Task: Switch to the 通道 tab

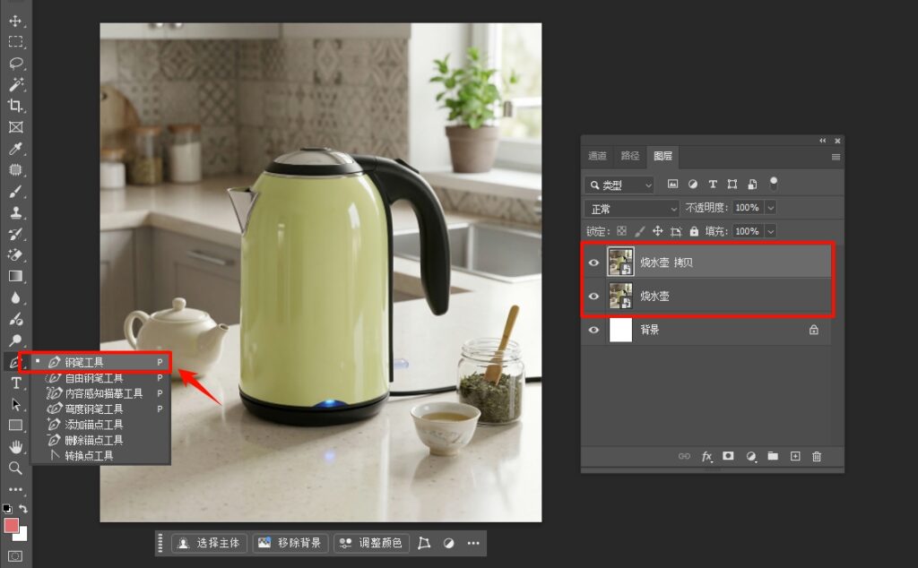Action: click(x=597, y=156)
